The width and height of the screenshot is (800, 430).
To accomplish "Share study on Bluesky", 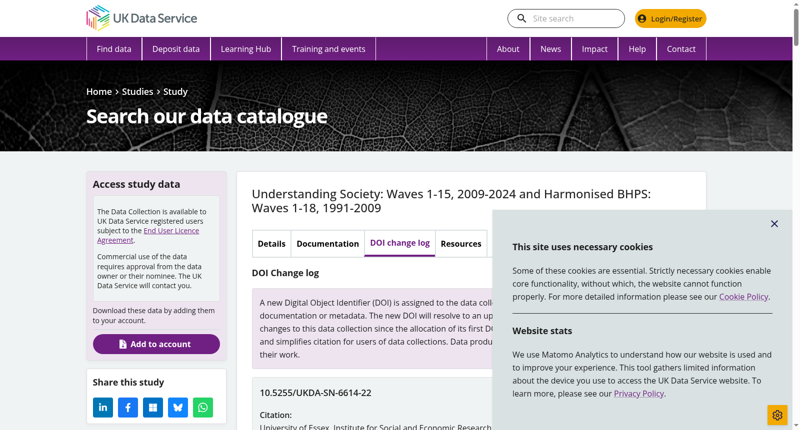I will pyautogui.click(x=178, y=408).
